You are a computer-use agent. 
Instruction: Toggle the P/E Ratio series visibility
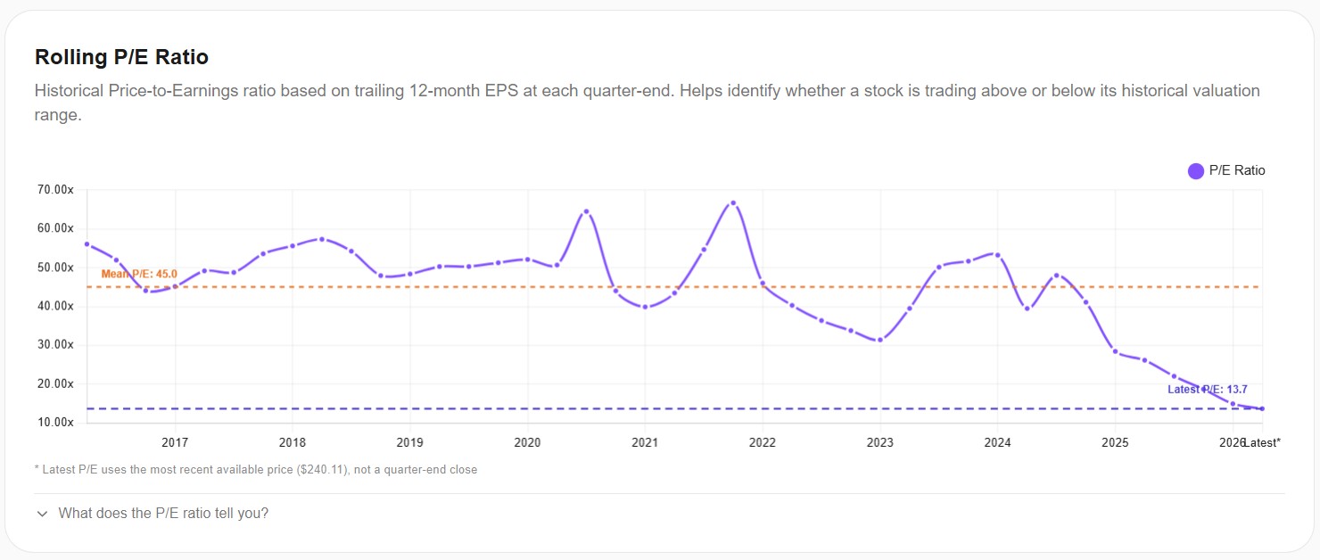click(1228, 170)
